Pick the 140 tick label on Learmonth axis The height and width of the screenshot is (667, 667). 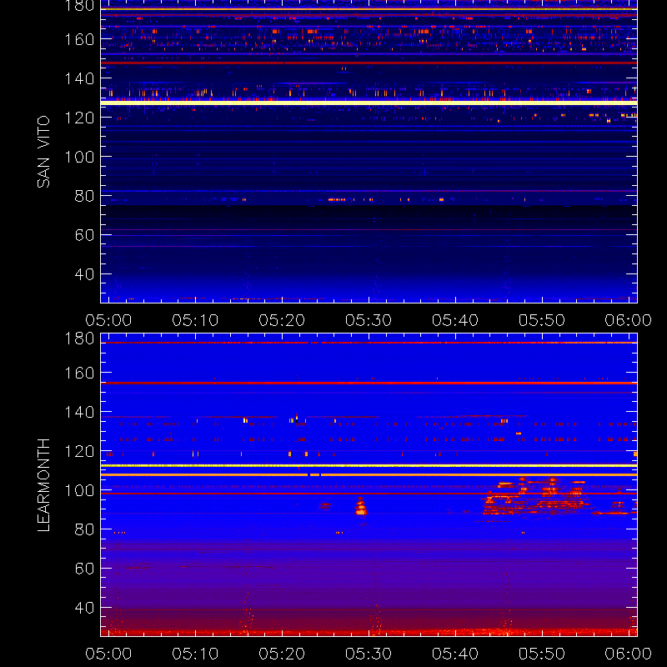pos(79,412)
